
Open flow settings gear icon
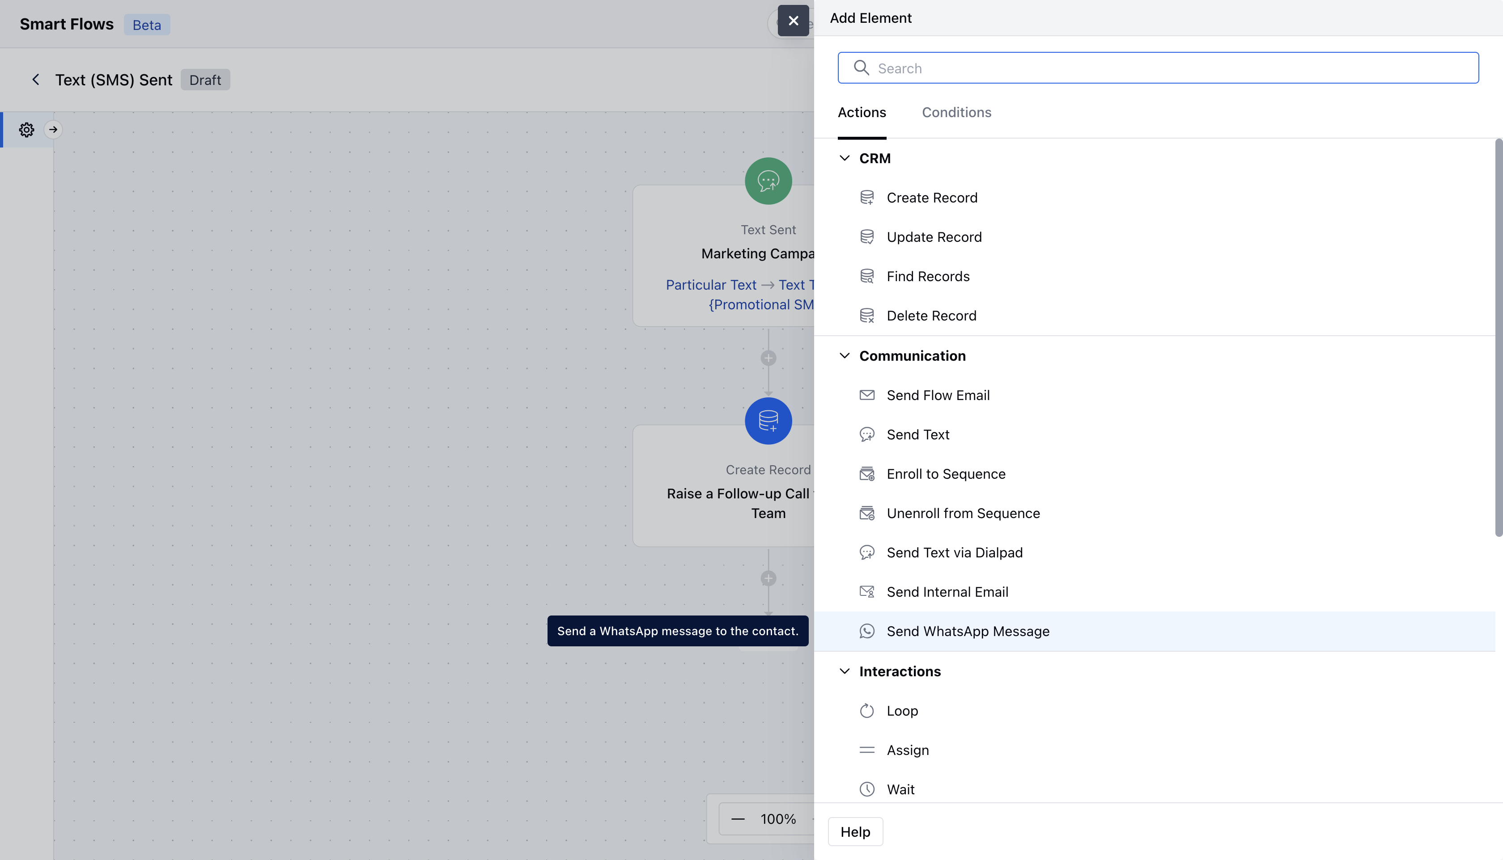click(x=26, y=129)
